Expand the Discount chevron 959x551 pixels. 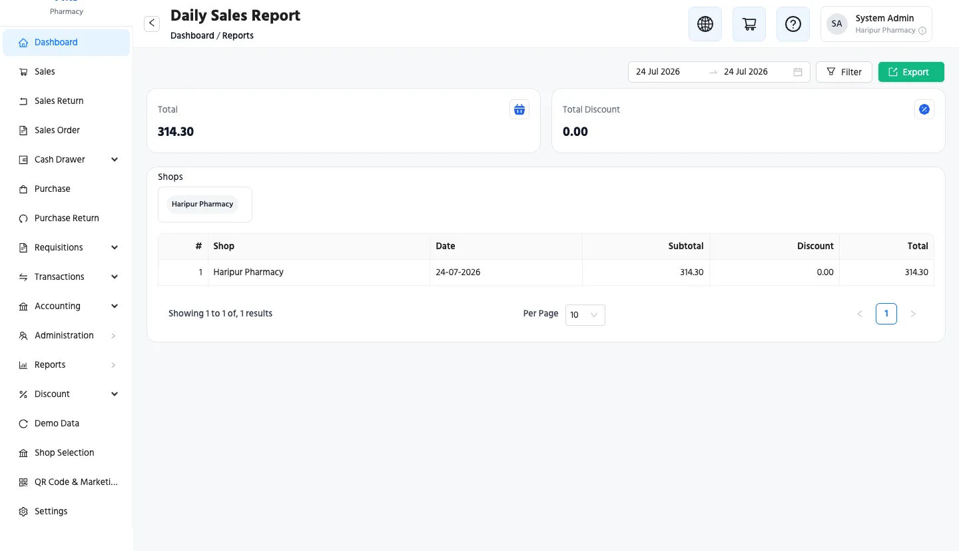[115, 394]
